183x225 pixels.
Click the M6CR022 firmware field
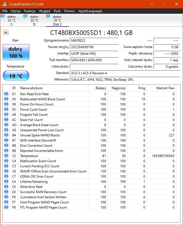pos(94,41)
